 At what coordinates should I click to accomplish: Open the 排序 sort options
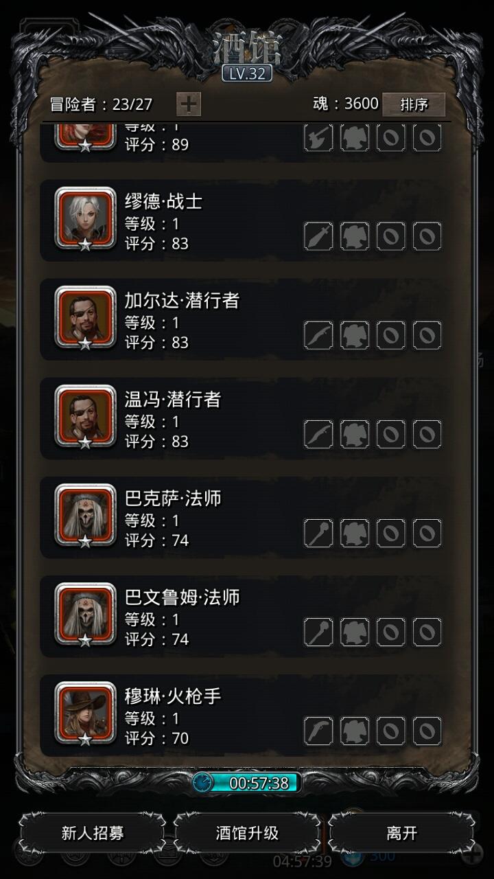[414, 104]
